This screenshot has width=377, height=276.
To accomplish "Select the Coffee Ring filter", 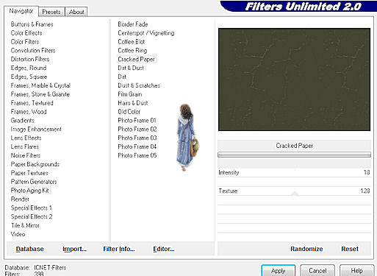I will [132, 50].
